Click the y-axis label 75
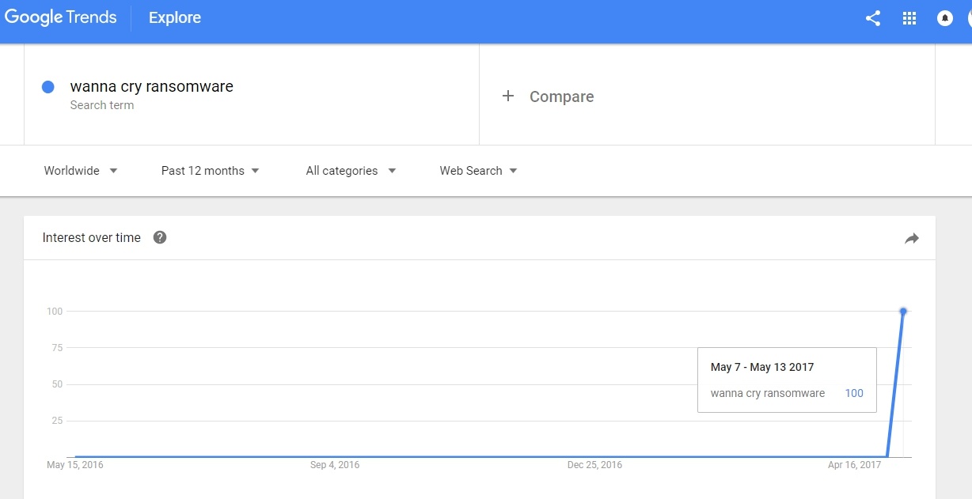Viewport: 972px width, 499px height. 56,347
